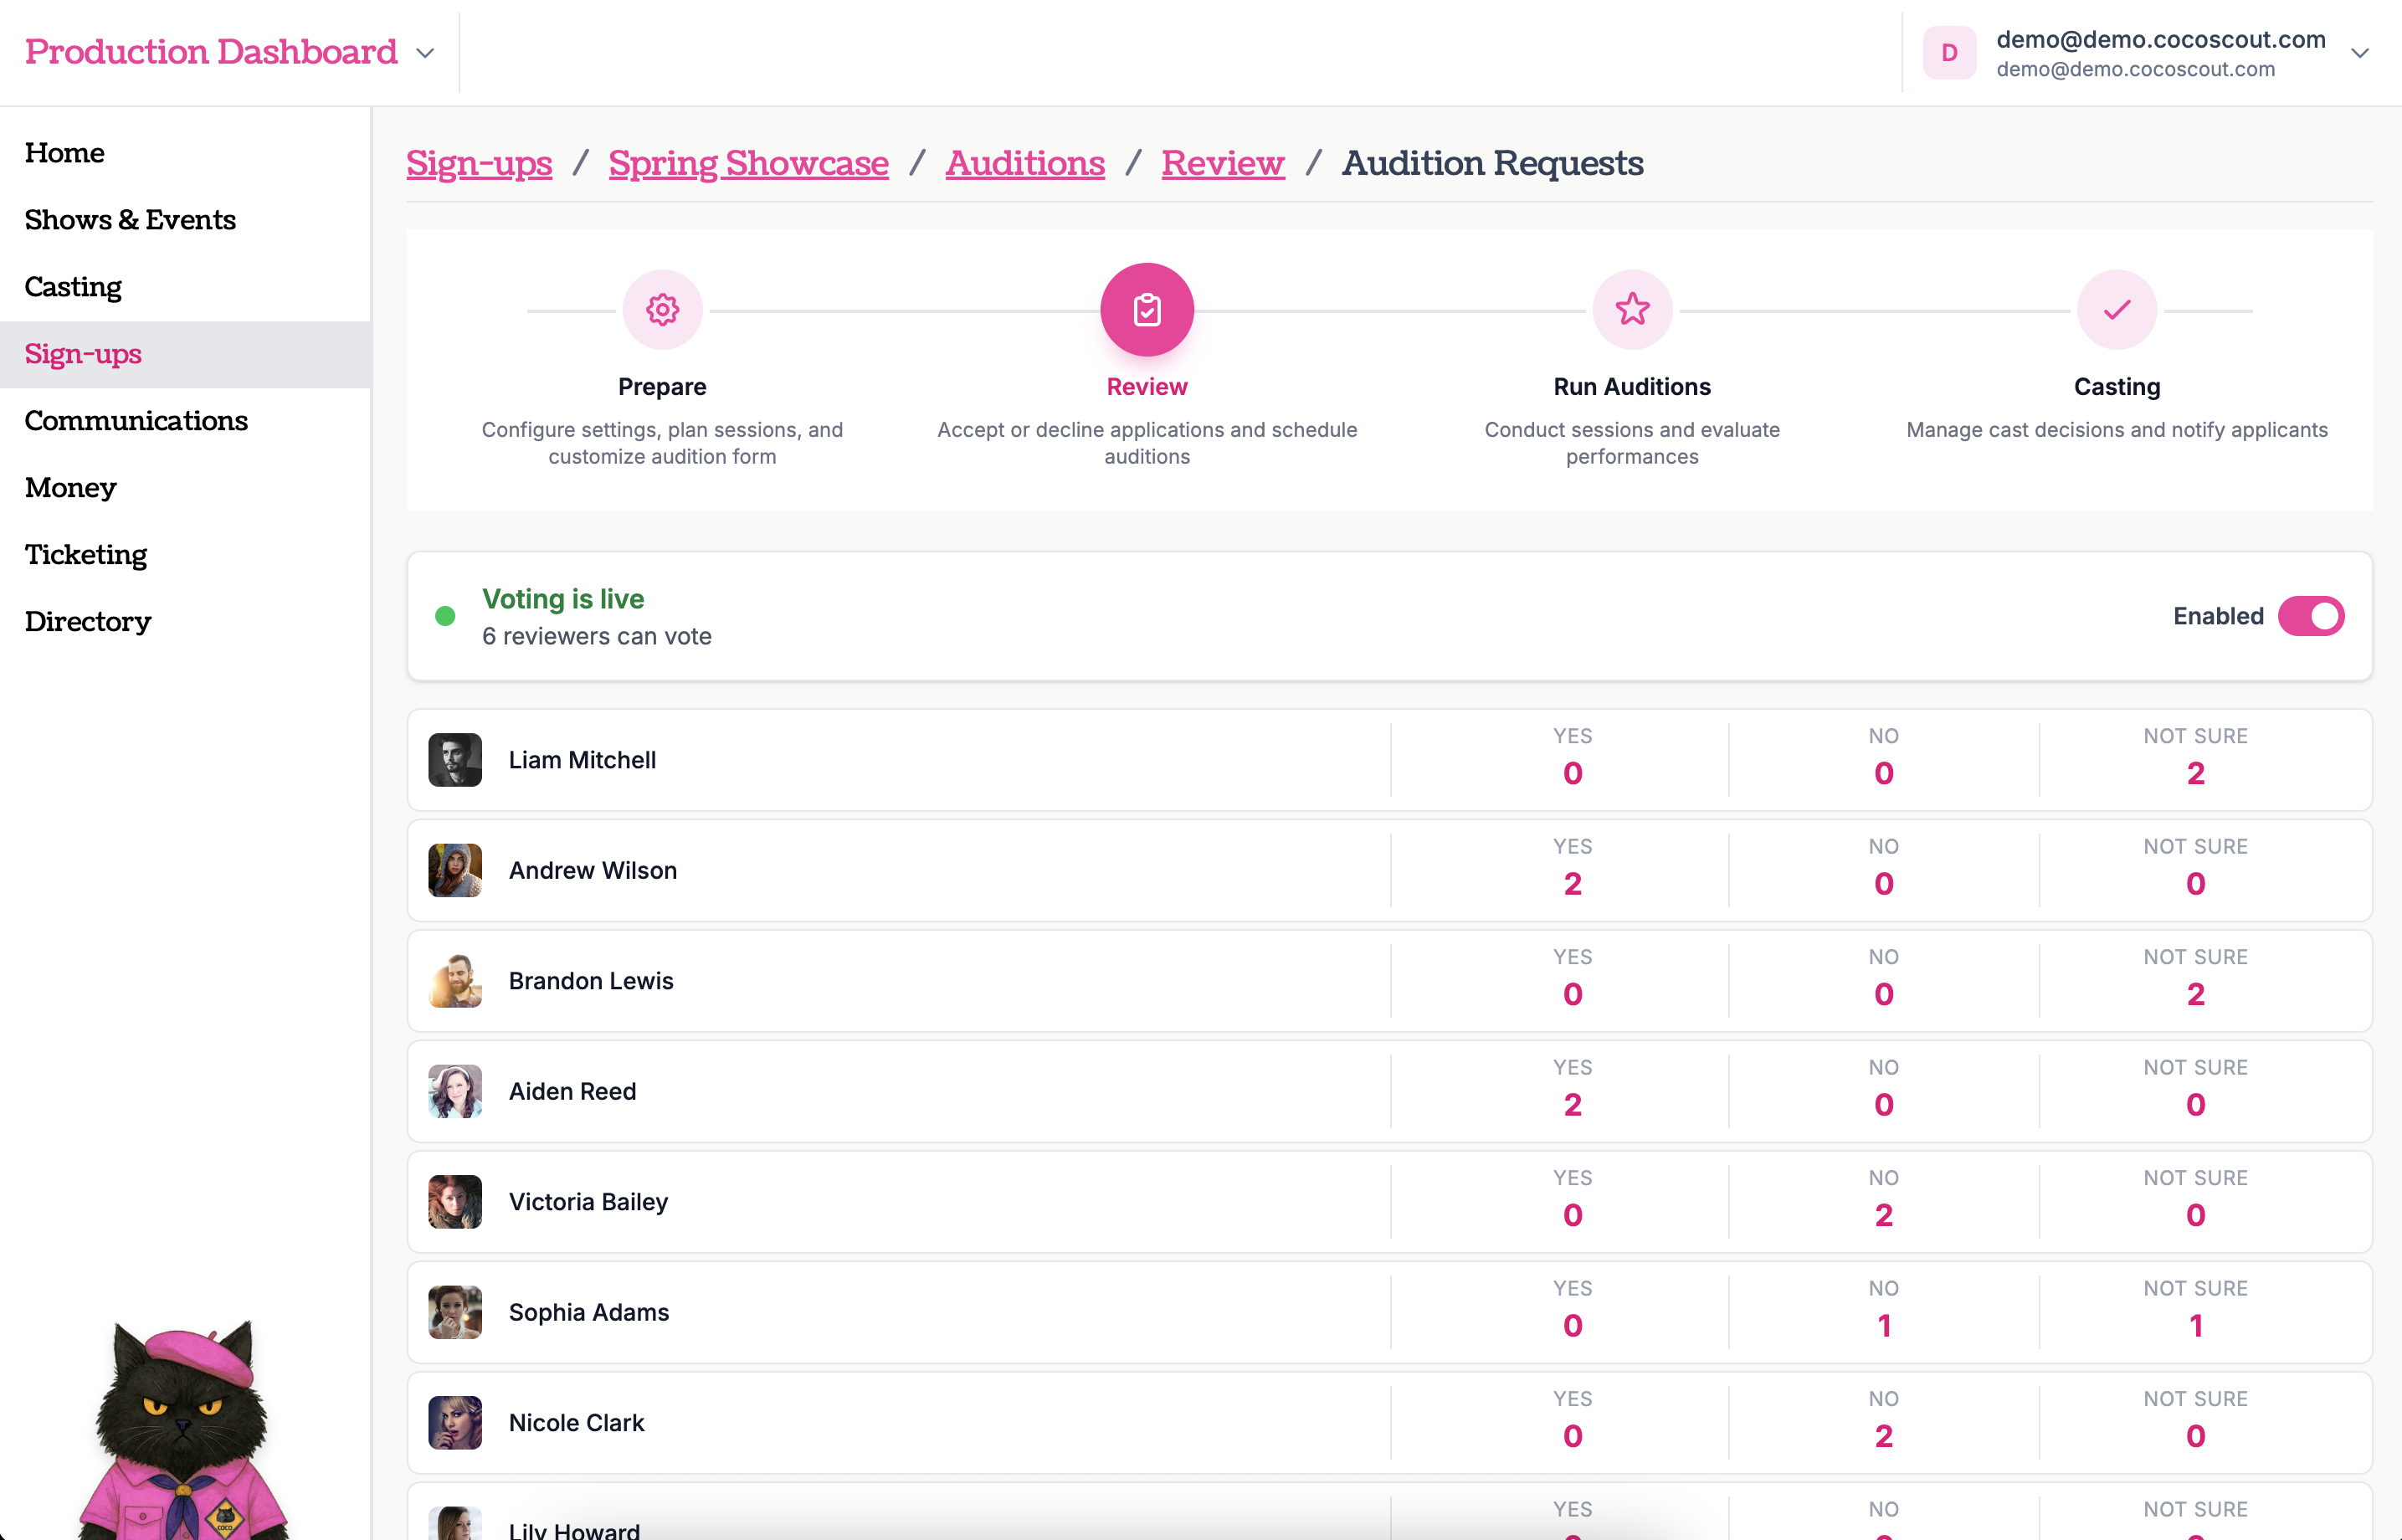Open the Run Auditions star icon
Image resolution: width=2402 pixels, height=1540 pixels.
1632,310
